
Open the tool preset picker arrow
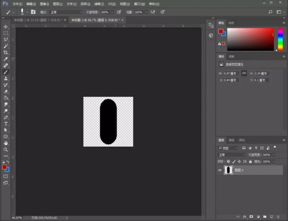[x=13, y=13]
